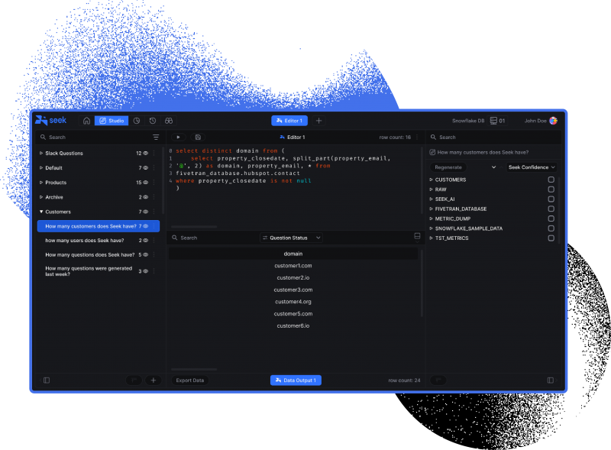
Task: Check the CUSTOMERS dataset checkbox
Action: 551,180
